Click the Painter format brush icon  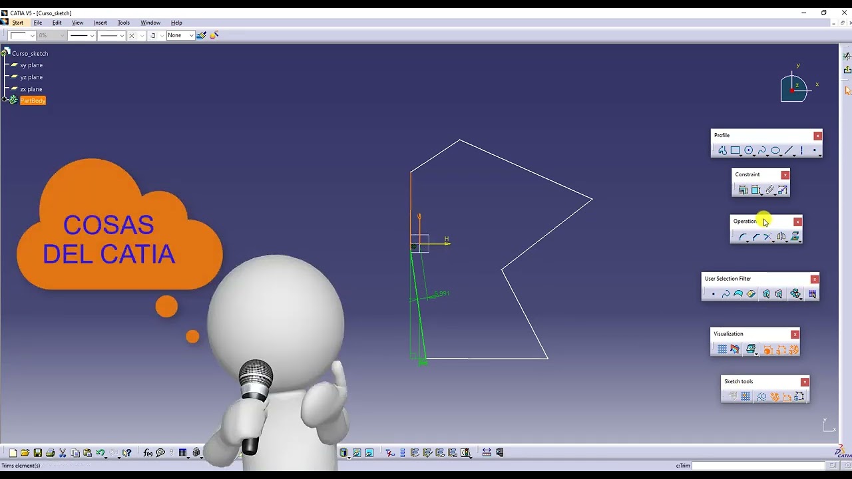201,35
